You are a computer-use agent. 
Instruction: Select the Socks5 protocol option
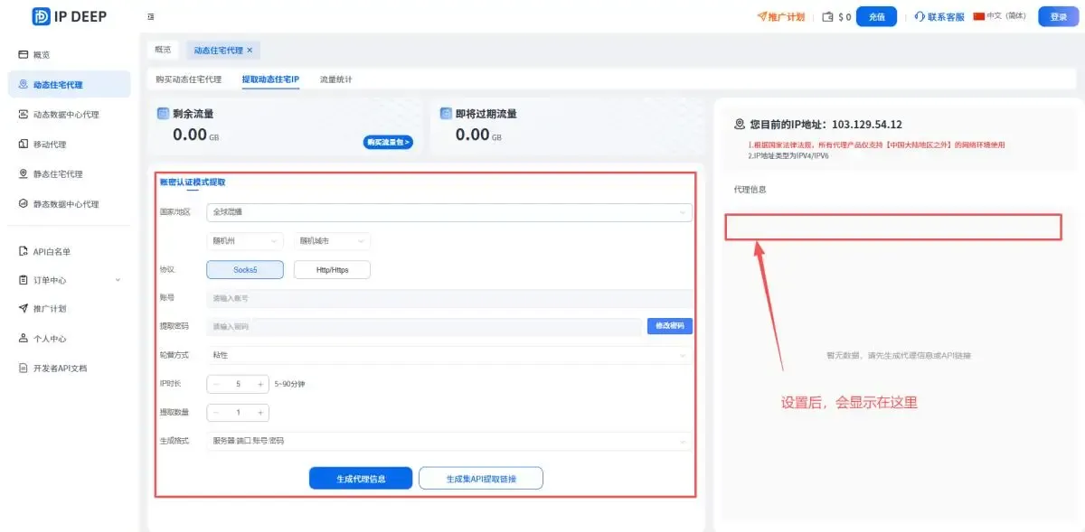(x=246, y=269)
